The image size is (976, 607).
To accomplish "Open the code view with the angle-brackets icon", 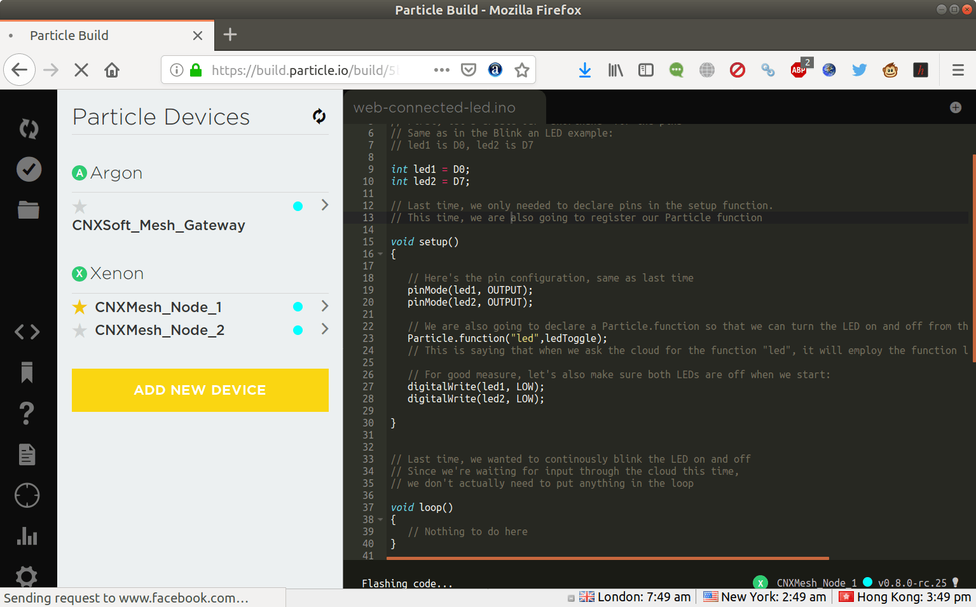I will coord(27,331).
